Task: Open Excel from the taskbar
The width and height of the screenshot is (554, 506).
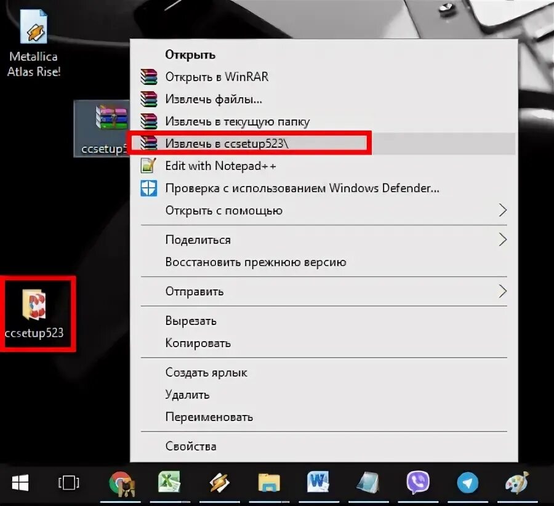Action: tap(169, 482)
